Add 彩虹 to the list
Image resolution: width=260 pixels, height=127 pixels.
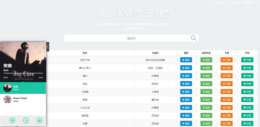[x=206, y=84]
